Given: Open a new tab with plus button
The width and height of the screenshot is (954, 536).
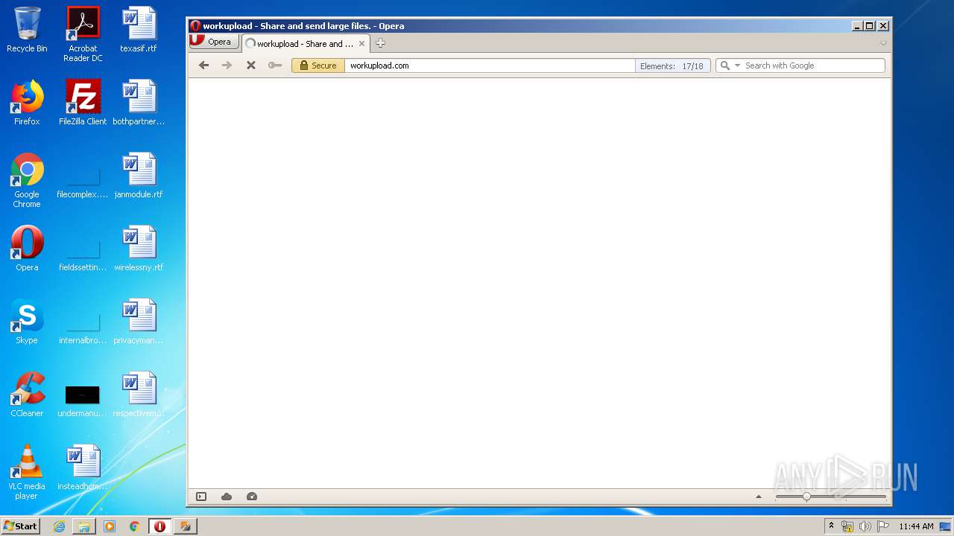Looking at the screenshot, I should click(380, 43).
